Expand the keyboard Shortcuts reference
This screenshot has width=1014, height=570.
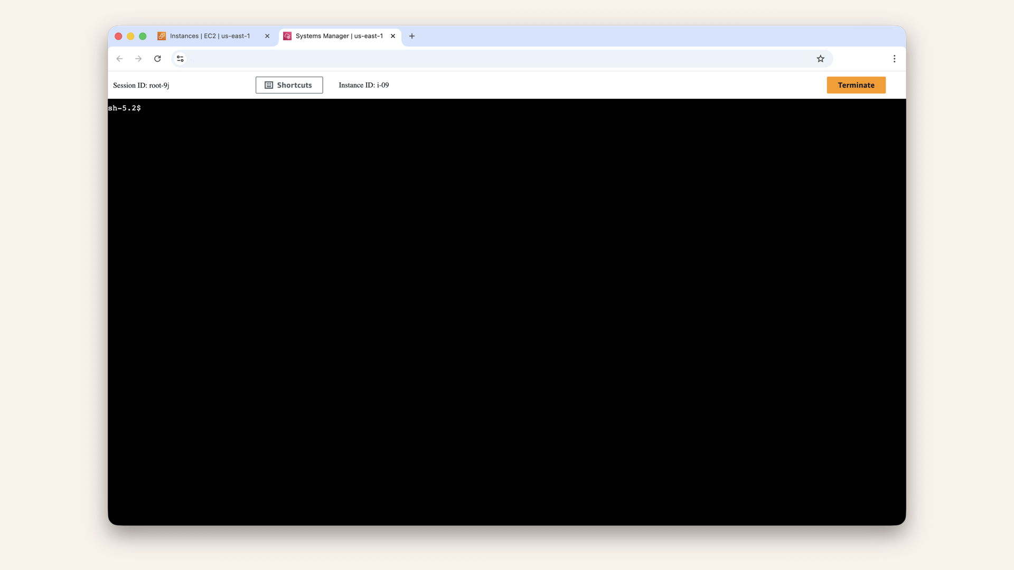tap(289, 85)
